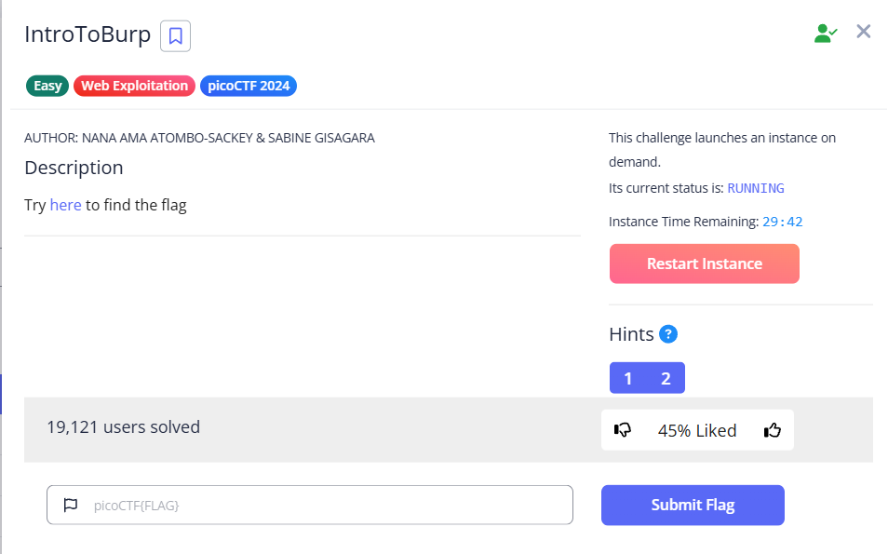
Task: Click the thumbs up like icon
Action: [x=773, y=430]
